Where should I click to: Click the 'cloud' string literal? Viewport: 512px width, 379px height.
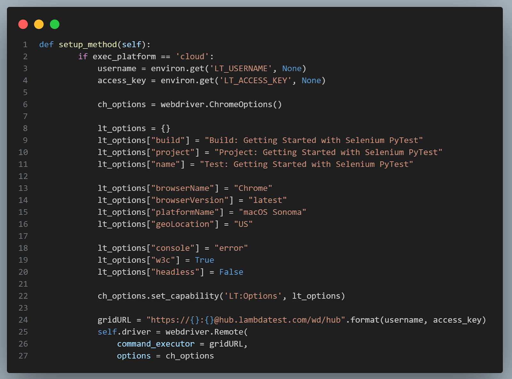point(192,57)
